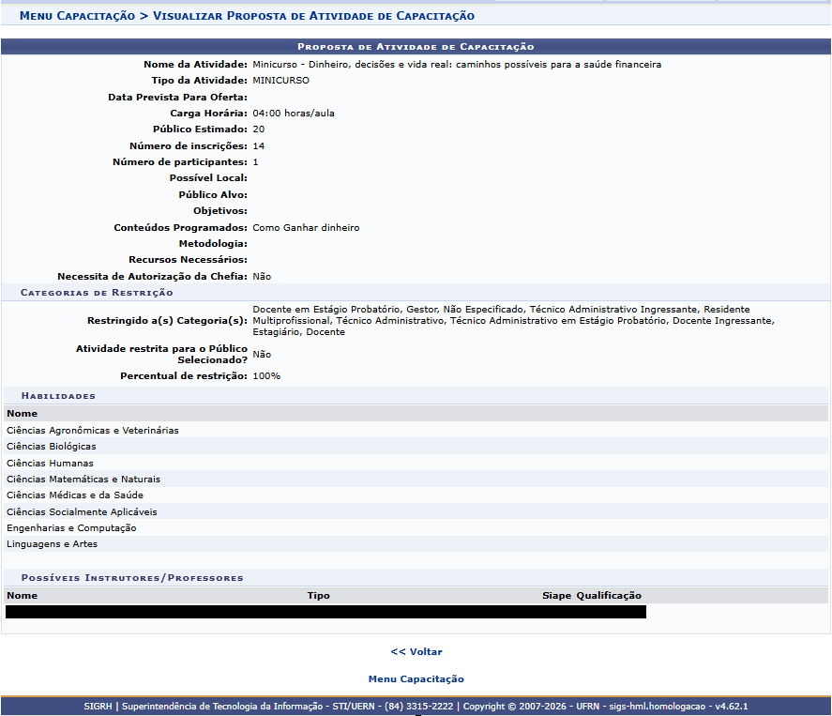Click the 'Como Ganhar dinheiro' content text
Viewport: 832px width, 716px height.
point(306,228)
